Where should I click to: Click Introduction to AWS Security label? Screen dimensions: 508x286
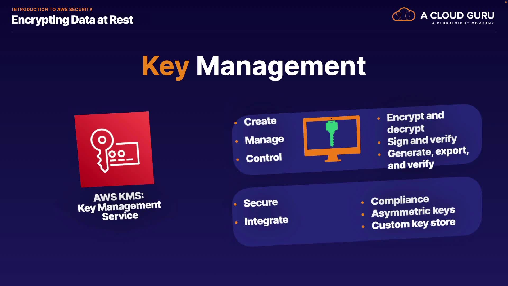click(x=52, y=10)
